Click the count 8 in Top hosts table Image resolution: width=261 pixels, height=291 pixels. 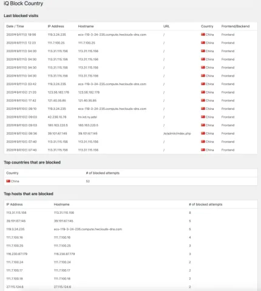click(x=190, y=213)
